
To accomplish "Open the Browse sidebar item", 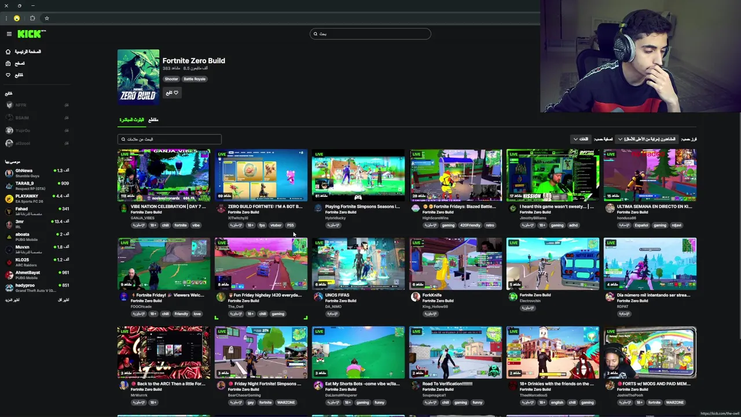I will (16, 63).
